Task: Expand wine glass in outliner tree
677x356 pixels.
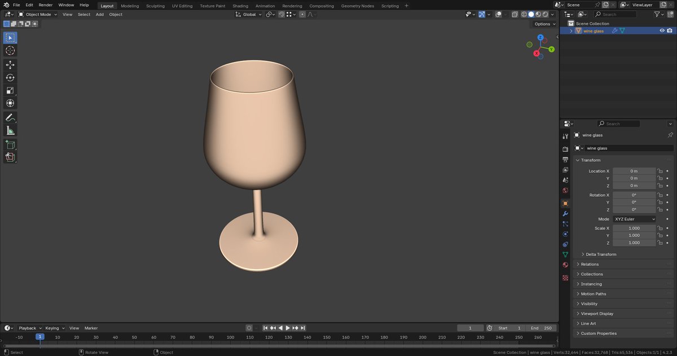Action: (571, 31)
